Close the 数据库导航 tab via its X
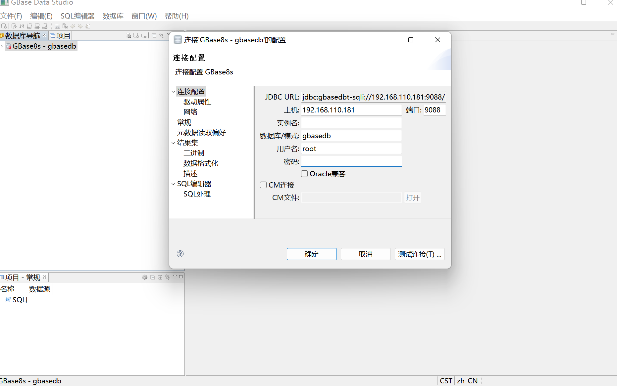 44,35
